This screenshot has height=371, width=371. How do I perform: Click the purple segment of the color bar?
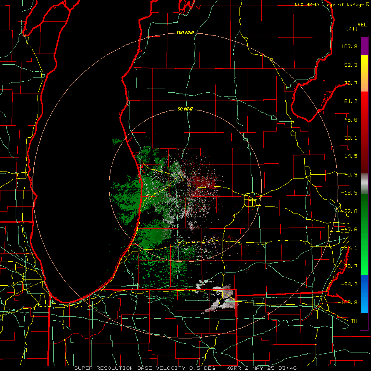click(x=364, y=46)
